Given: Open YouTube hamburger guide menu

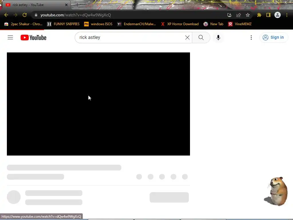Looking at the screenshot, I should [10, 38].
